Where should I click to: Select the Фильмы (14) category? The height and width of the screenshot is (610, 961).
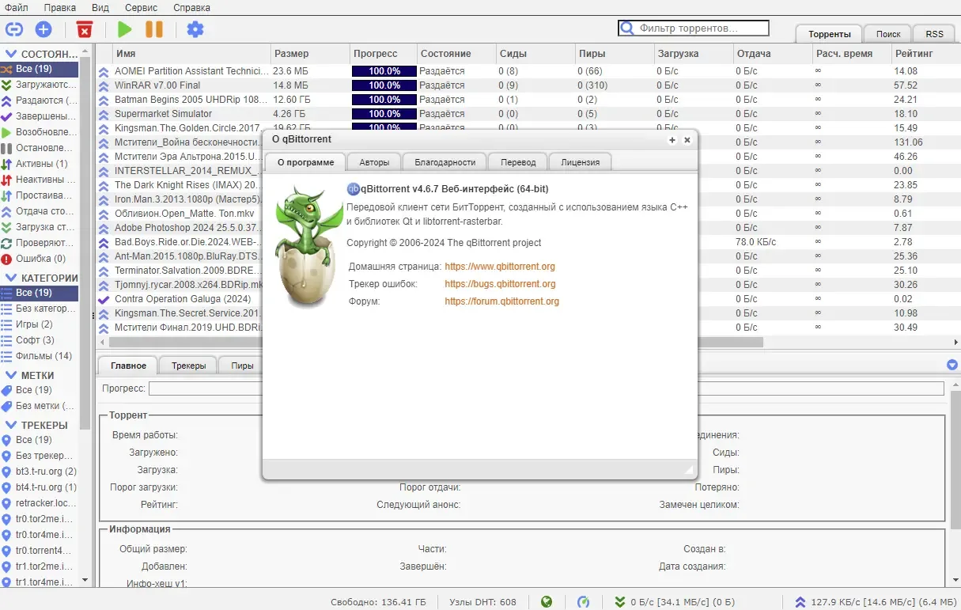tap(40, 356)
